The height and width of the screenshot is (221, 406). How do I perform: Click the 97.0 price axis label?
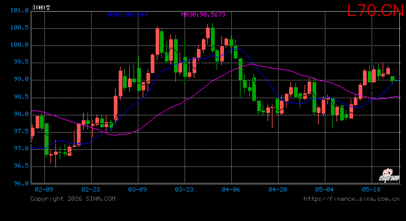tap(22, 149)
